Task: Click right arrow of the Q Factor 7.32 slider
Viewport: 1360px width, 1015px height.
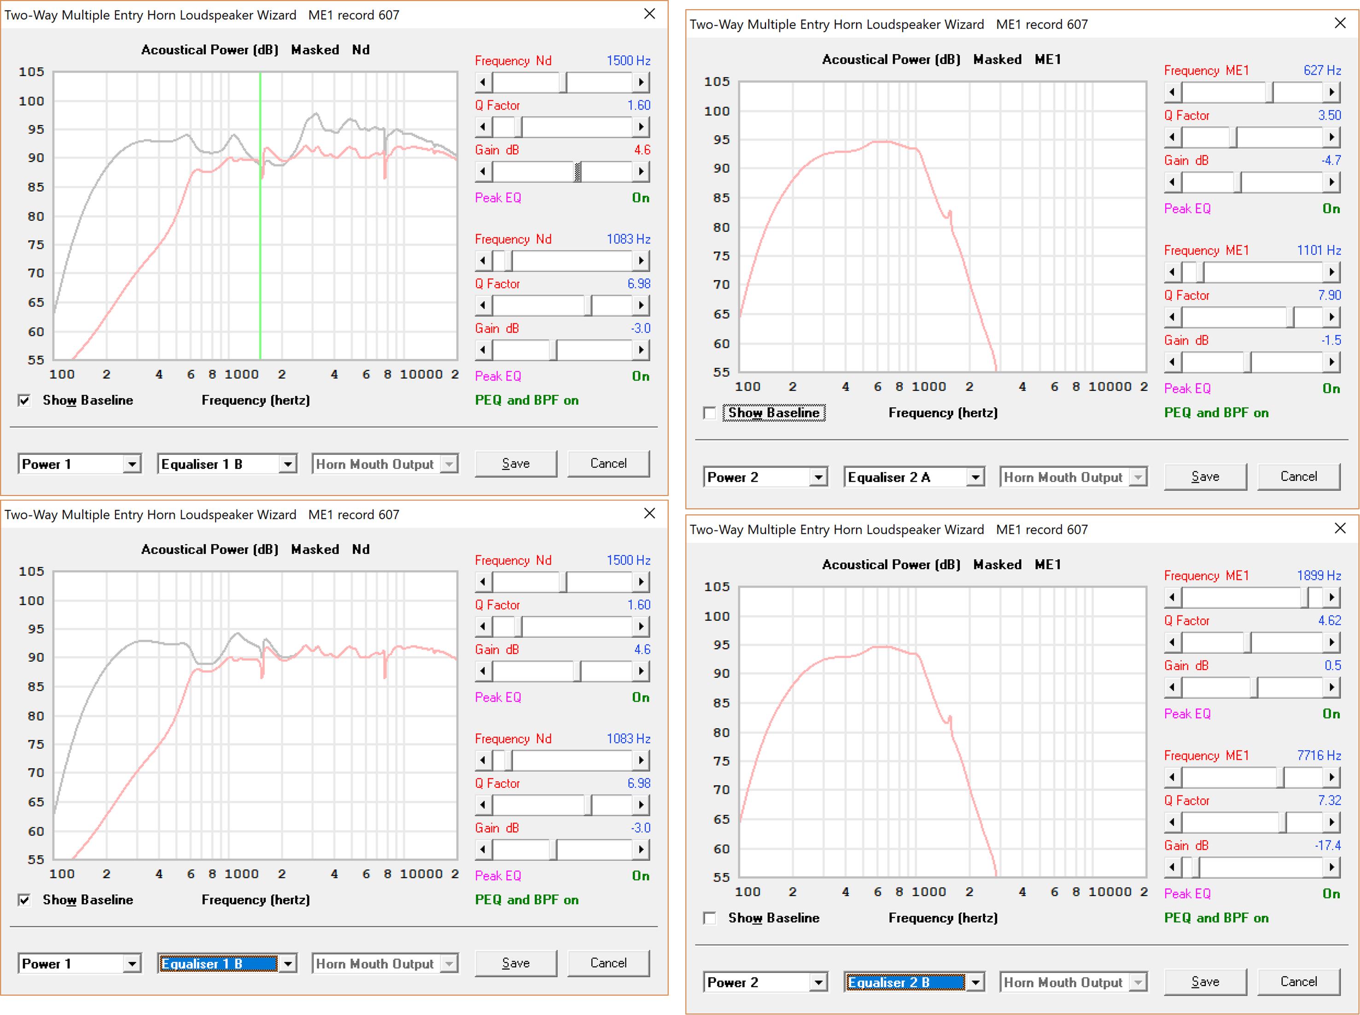Action: point(1331,822)
